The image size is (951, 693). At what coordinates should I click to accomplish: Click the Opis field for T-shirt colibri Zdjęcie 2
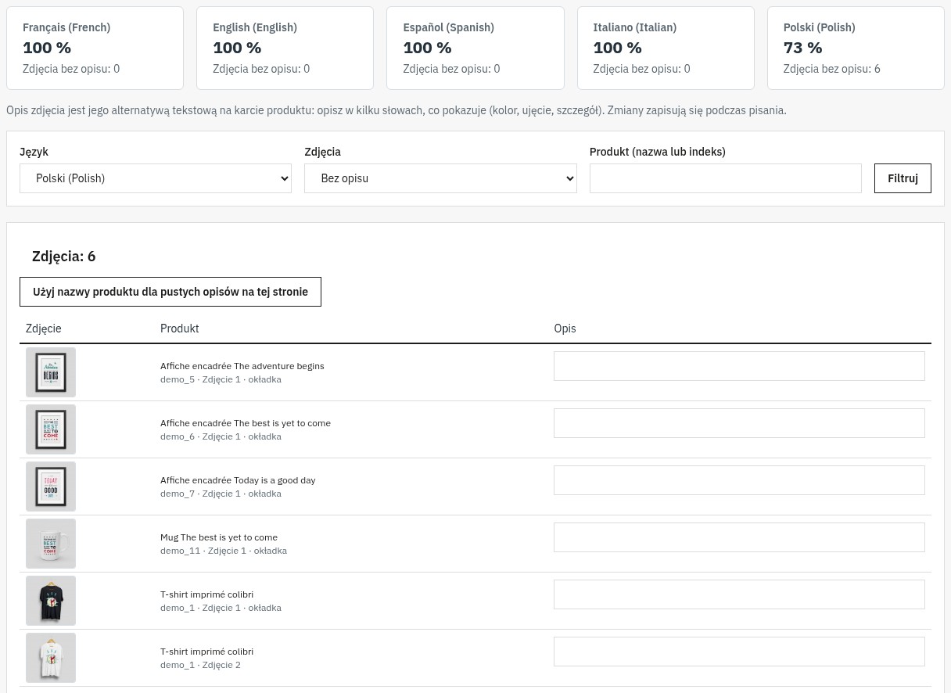click(739, 652)
